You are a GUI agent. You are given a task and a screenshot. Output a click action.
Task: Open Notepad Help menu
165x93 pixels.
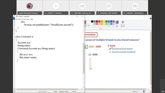(31, 19)
